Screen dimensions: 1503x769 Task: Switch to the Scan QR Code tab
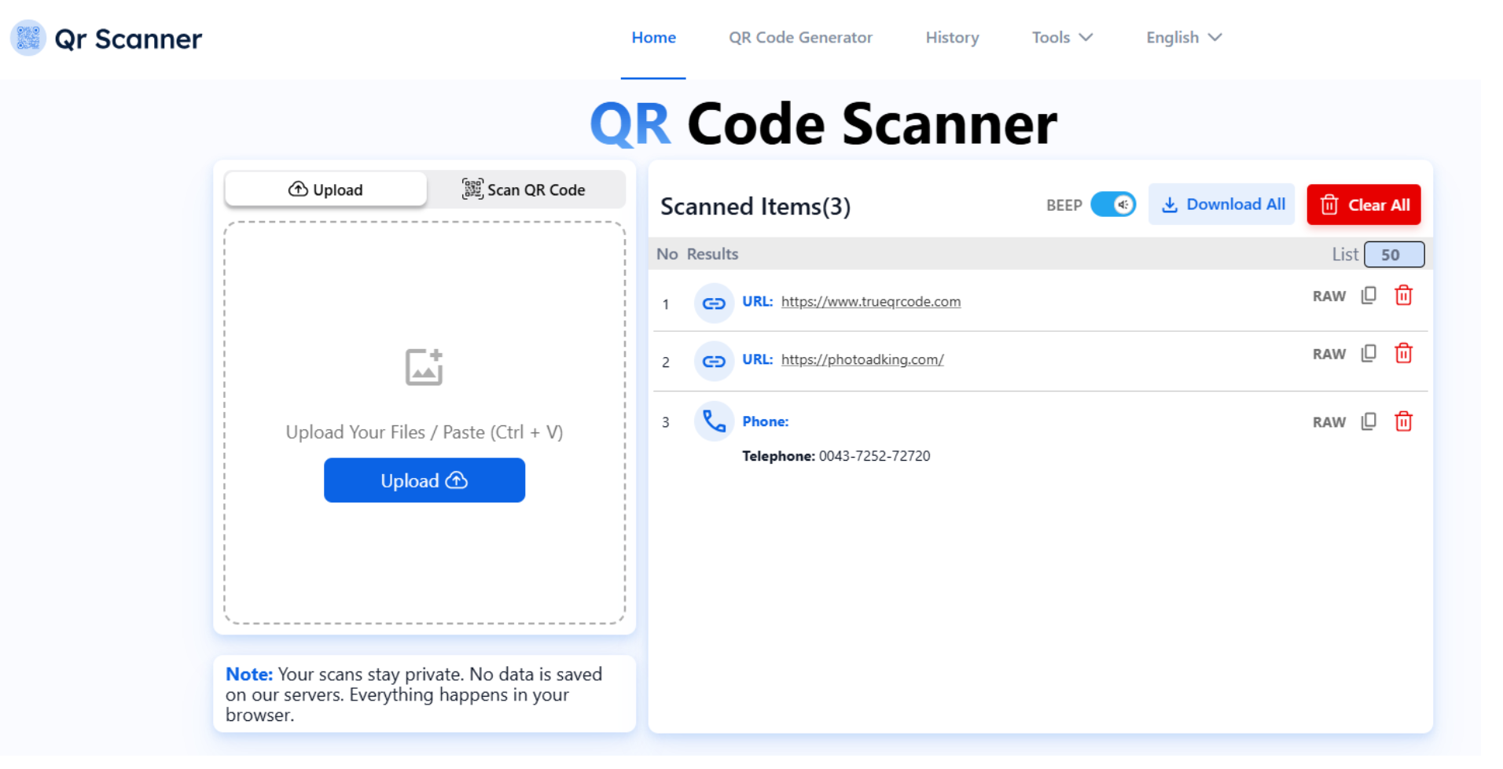tap(524, 189)
